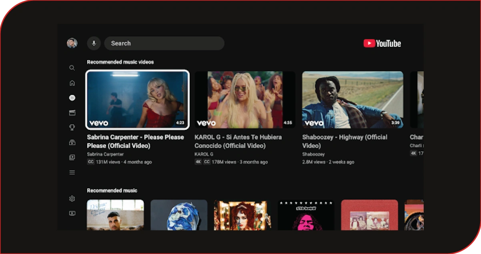Open the trophy Sports icon in sidebar
This screenshot has height=254, width=481.
[72, 127]
